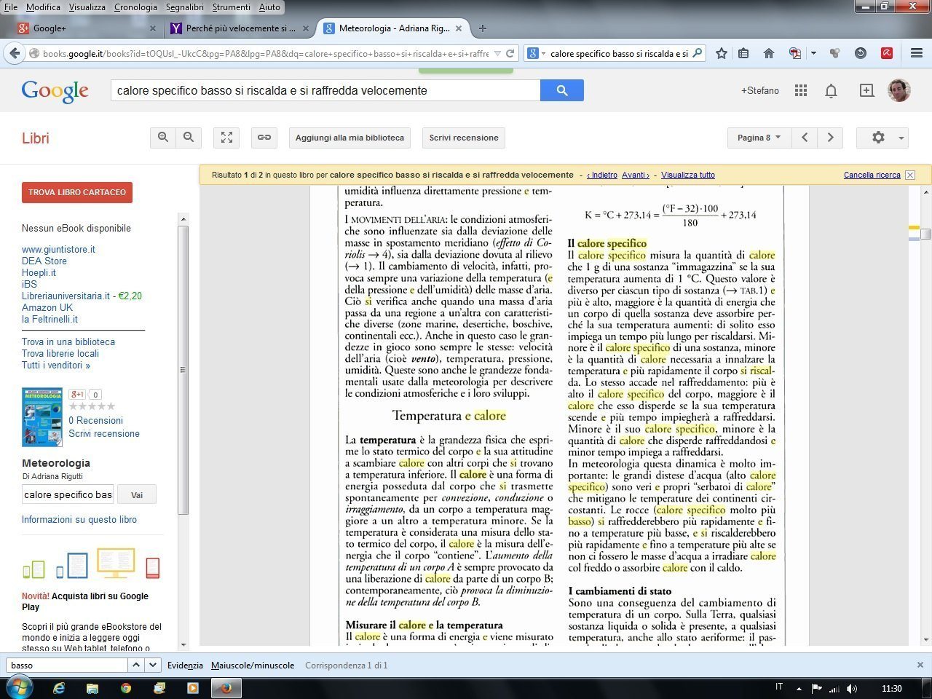Open Informazioni su questo libro link
Viewport: 932px width, 699px height.
coord(79,519)
